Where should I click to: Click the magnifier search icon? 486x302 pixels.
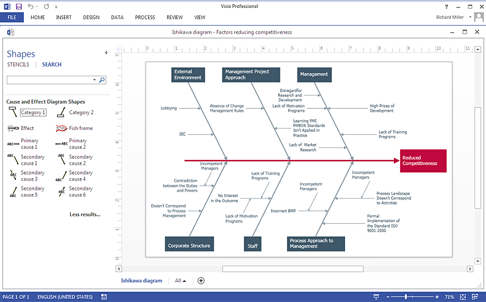click(102, 80)
